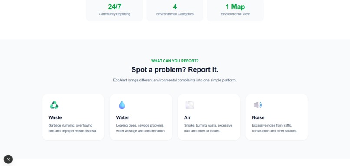Click the number 4 categories statistic
This screenshot has width=350, height=166.
[175, 7]
